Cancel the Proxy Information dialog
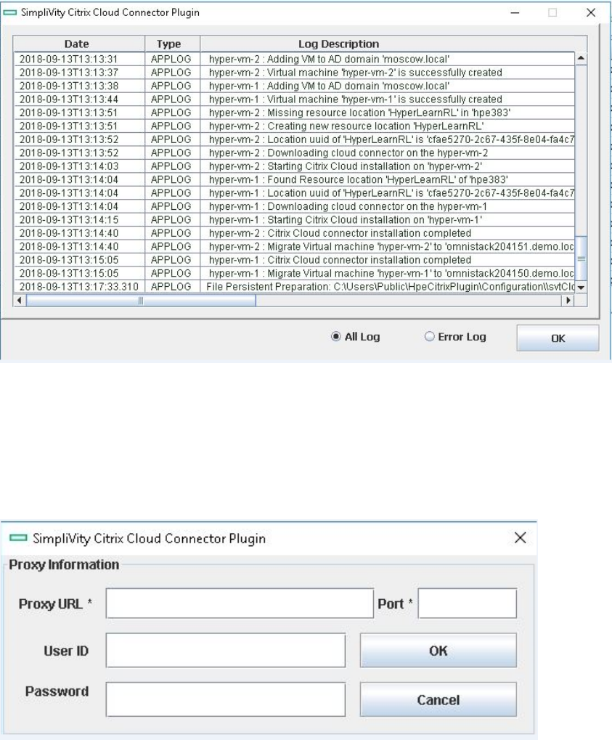The height and width of the screenshot is (740, 612). point(438,699)
